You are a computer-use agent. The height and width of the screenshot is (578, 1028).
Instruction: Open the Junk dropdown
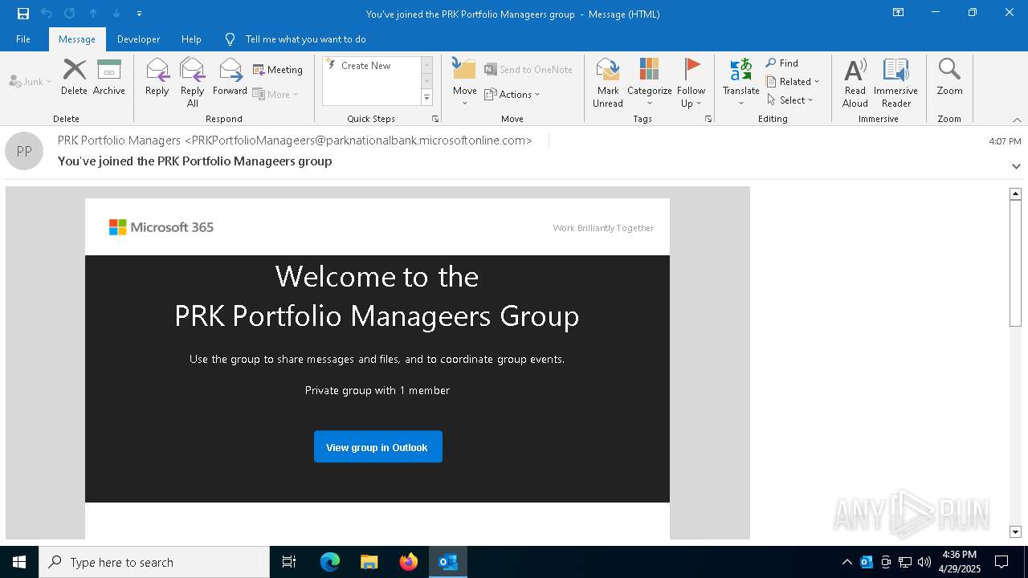click(x=31, y=81)
